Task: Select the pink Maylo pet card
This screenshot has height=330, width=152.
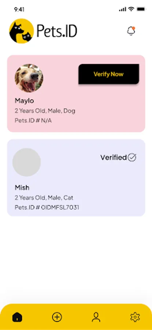Action: 76,93
